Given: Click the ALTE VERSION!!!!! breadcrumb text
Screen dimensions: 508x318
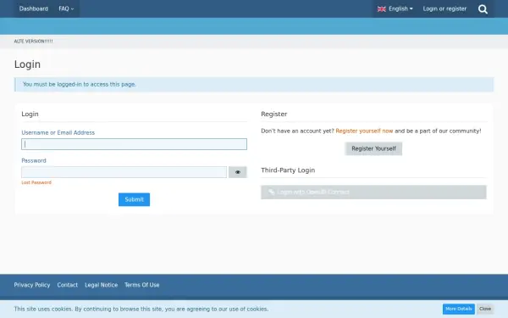Looking at the screenshot, I should click(33, 42).
